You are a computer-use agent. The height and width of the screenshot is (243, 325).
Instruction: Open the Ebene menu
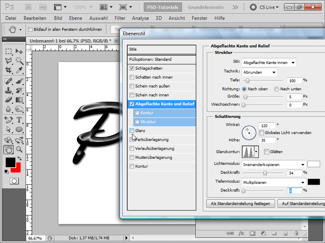click(x=76, y=18)
